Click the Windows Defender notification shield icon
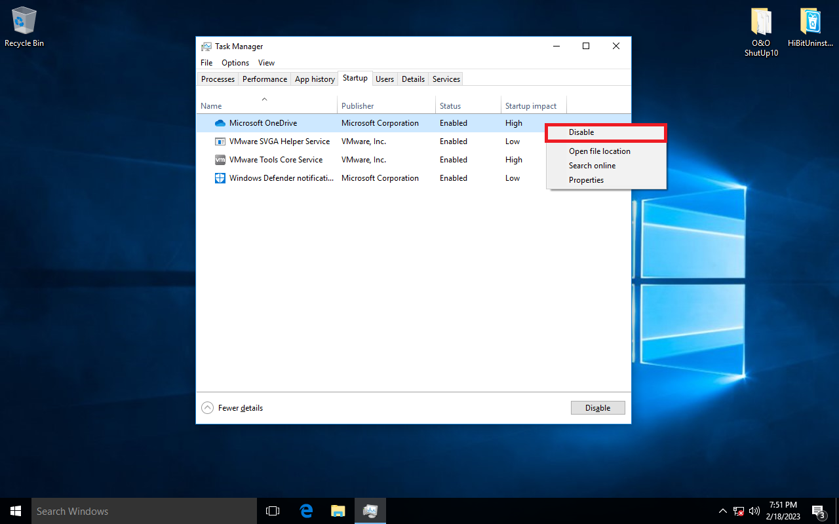Viewport: 839px width, 524px height. point(220,178)
